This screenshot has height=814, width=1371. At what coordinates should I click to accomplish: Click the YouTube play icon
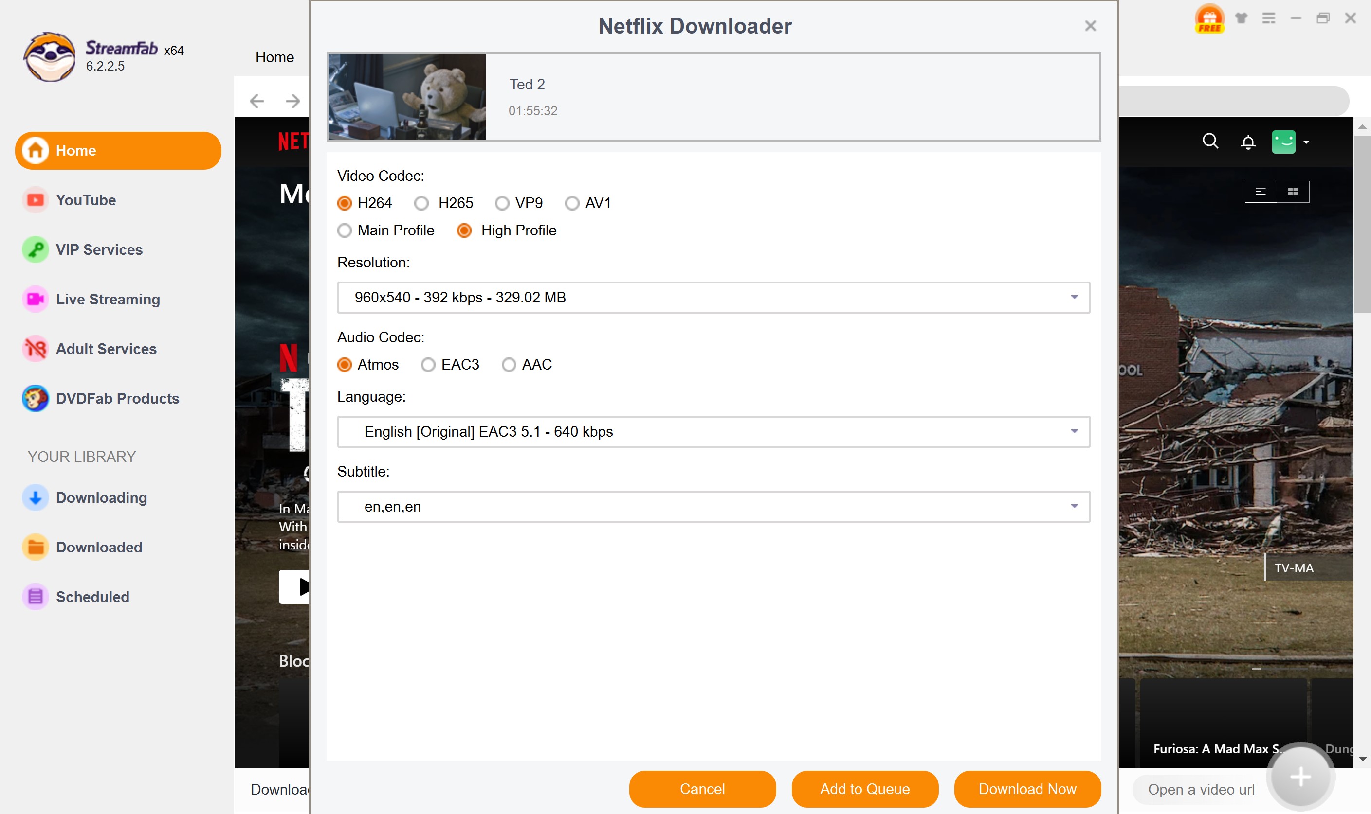click(36, 200)
